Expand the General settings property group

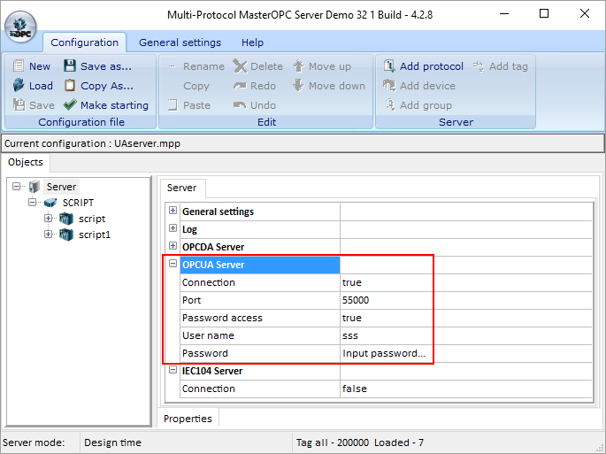click(x=173, y=211)
